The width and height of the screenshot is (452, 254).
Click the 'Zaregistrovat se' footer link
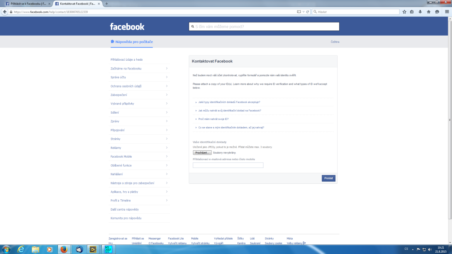click(x=118, y=238)
